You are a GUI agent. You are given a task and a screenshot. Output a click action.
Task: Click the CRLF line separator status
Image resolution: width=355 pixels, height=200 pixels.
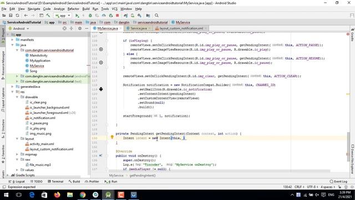[300, 187]
